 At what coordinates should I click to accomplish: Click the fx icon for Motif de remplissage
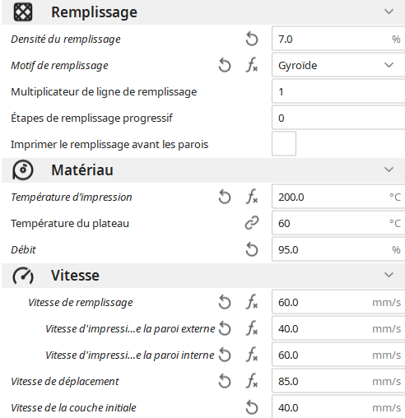tap(252, 65)
